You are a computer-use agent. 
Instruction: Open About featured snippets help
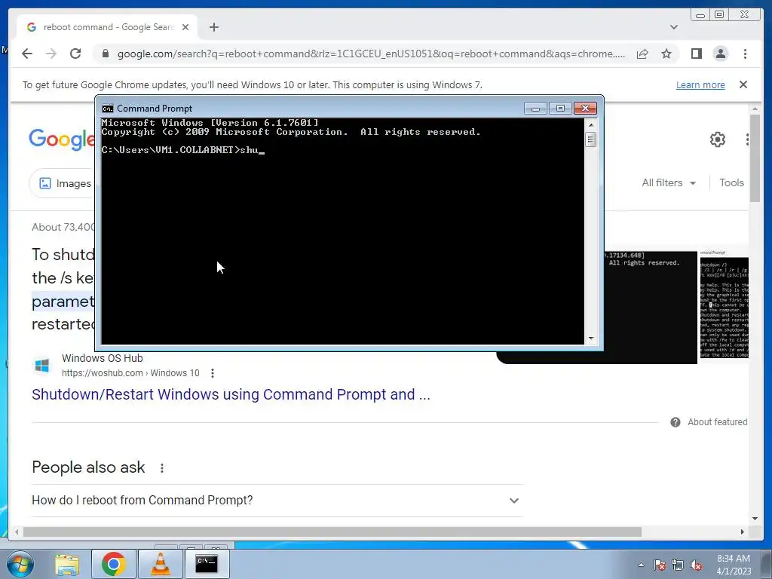click(709, 422)
